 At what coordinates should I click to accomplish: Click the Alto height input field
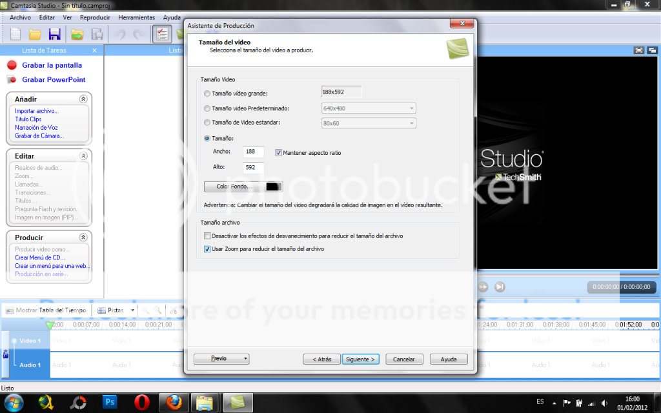(253, 167)
